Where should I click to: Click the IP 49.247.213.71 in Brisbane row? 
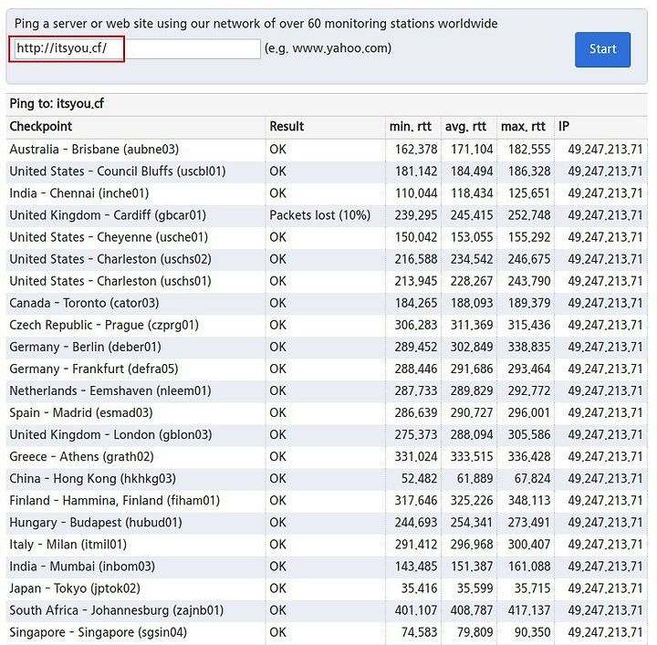pyautogui.click(x=605, y=150)
